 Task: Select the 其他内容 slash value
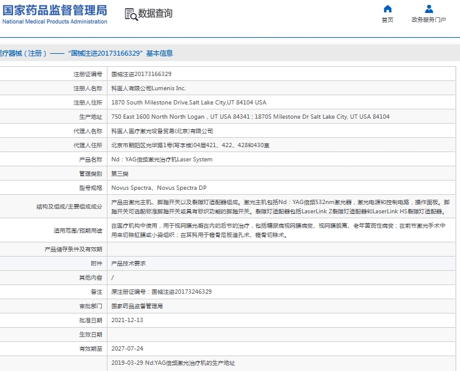point(112,278)
